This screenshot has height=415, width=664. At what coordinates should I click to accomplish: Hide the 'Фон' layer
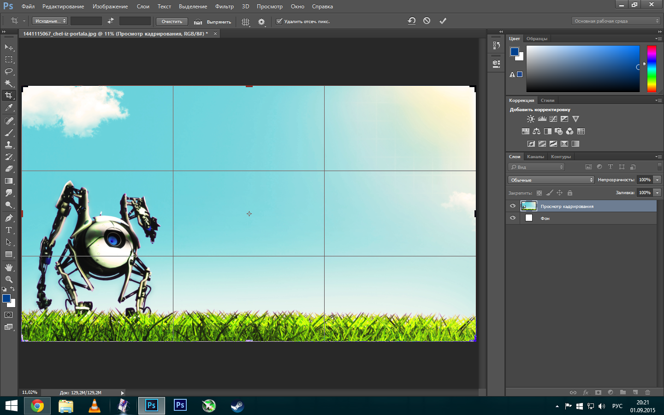tap(513, 218)
